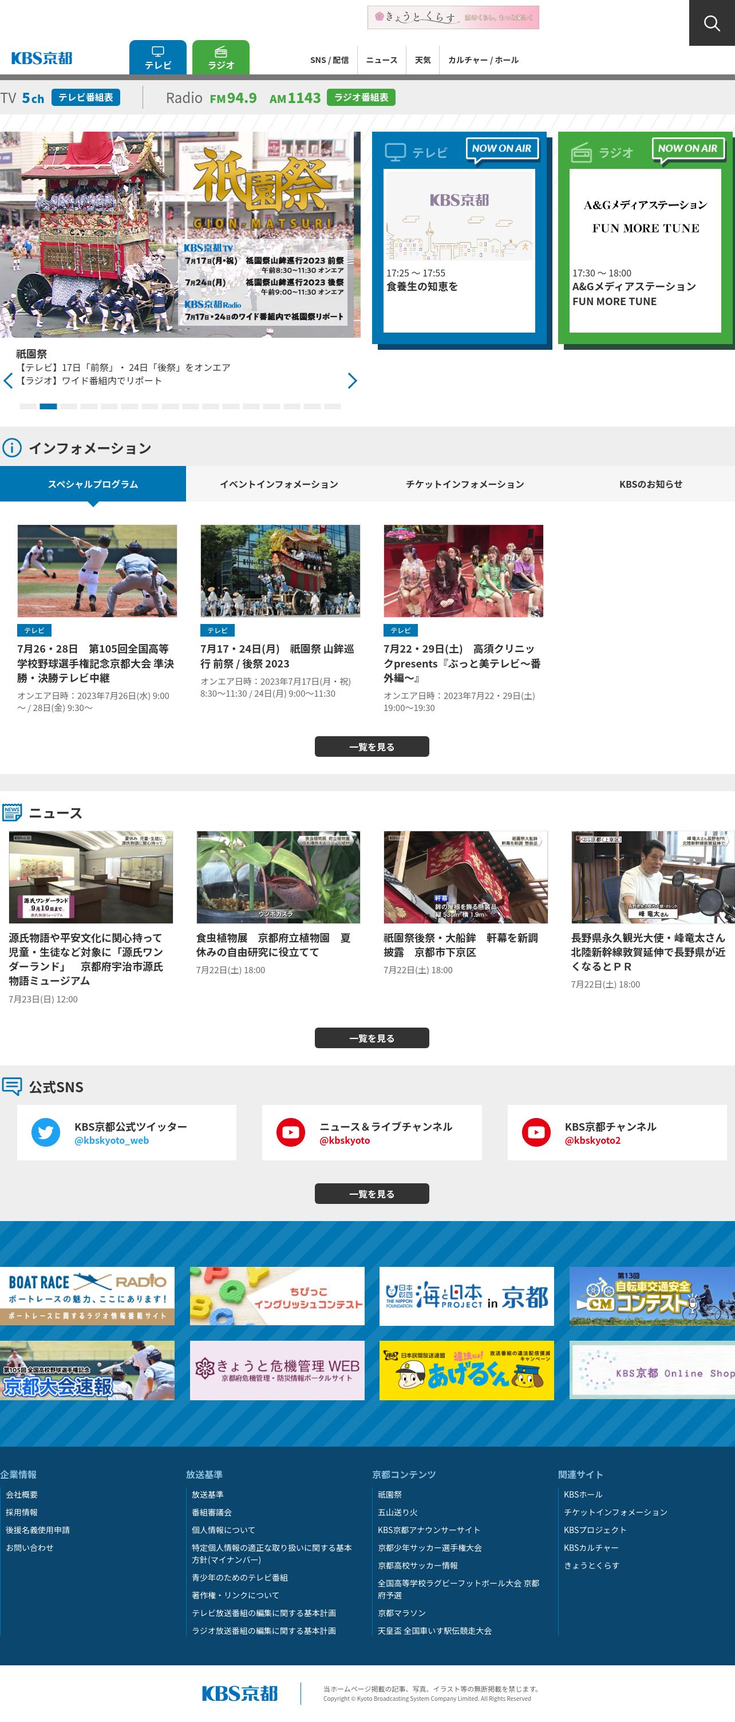Click the radio icon in on-air panel
The height and width of the screenshot is (1722, 735).
pyautogui.click(x=580, y=152)
